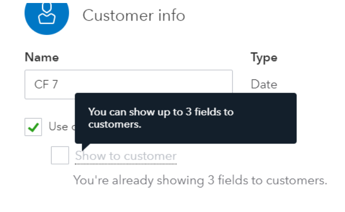Image resolution: width=345 pixels, height=212 pixels.
Task: Click the Use label beside the checked box
Action: click(58, 126)
